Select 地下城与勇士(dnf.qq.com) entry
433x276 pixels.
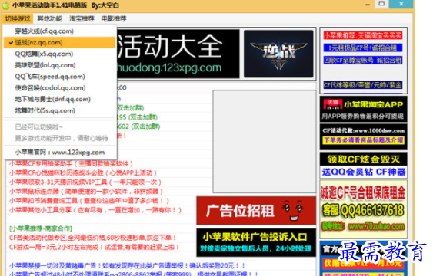[x=59, y=99]
